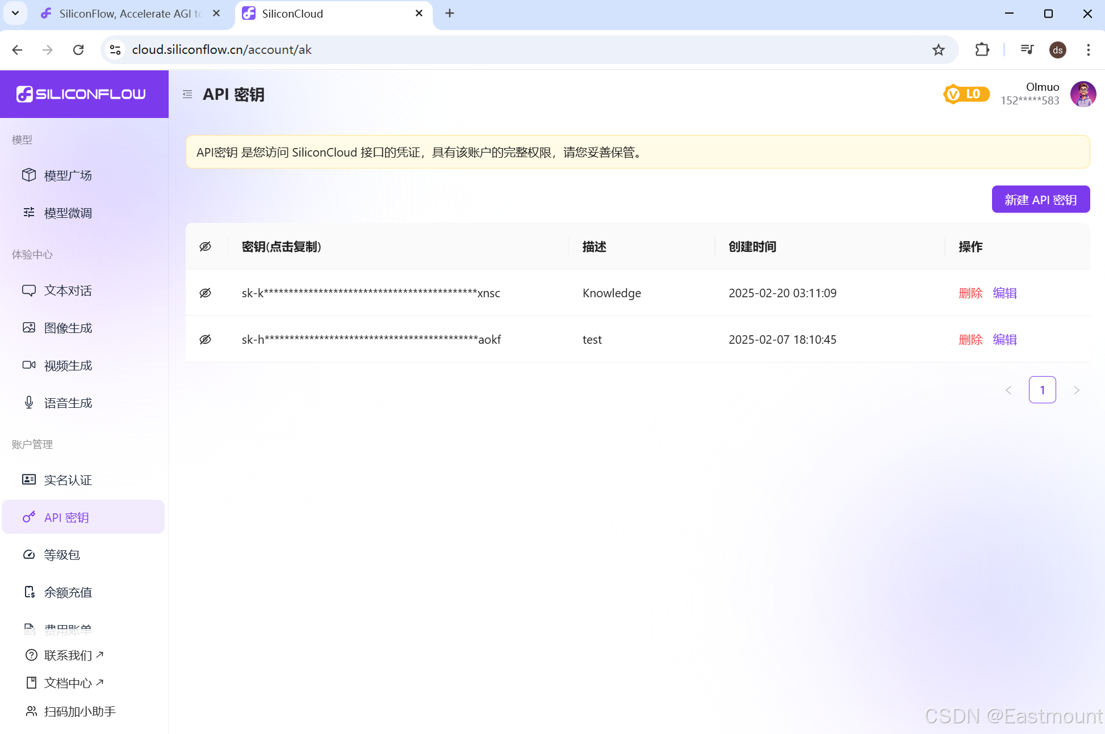Delete the Knowledge API key via 删除
The image size is (1105, 734).
970,293
